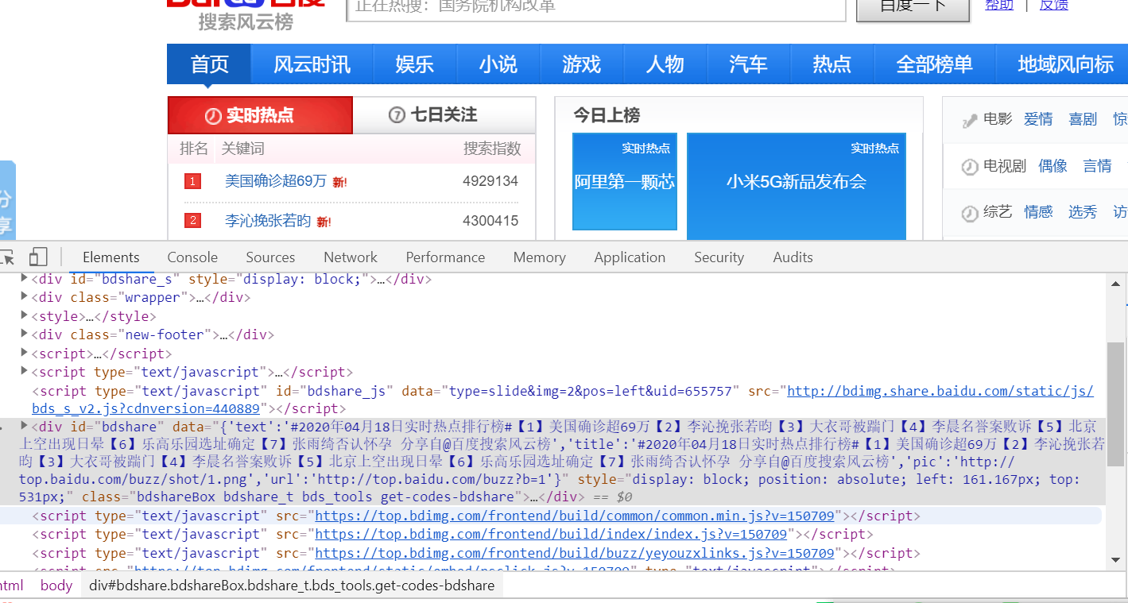Expand the script type="text/javascript" node arrow
Image resolution: width=1128 pixels, height=603 pixels.
[24, 372]
